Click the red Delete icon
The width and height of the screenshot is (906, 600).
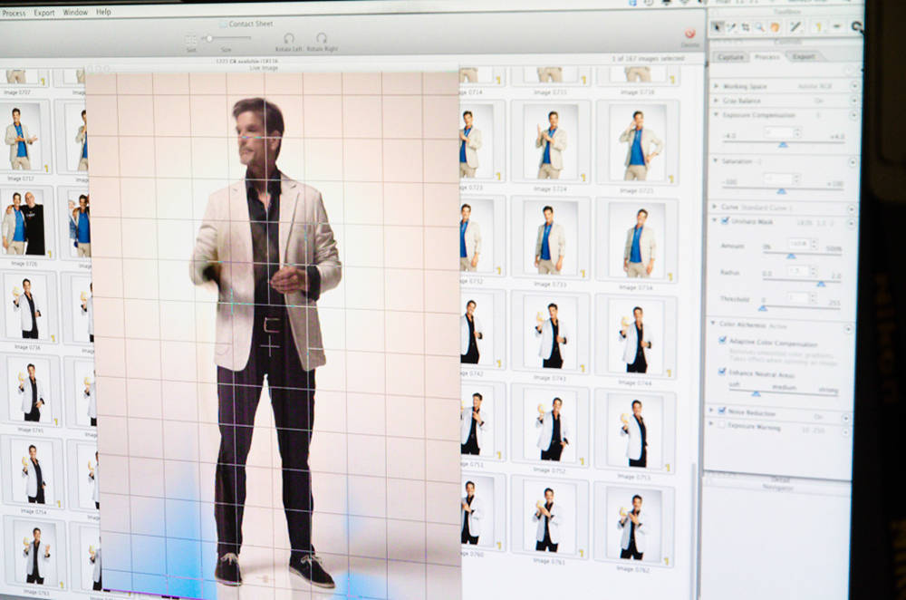click(690, 34)
